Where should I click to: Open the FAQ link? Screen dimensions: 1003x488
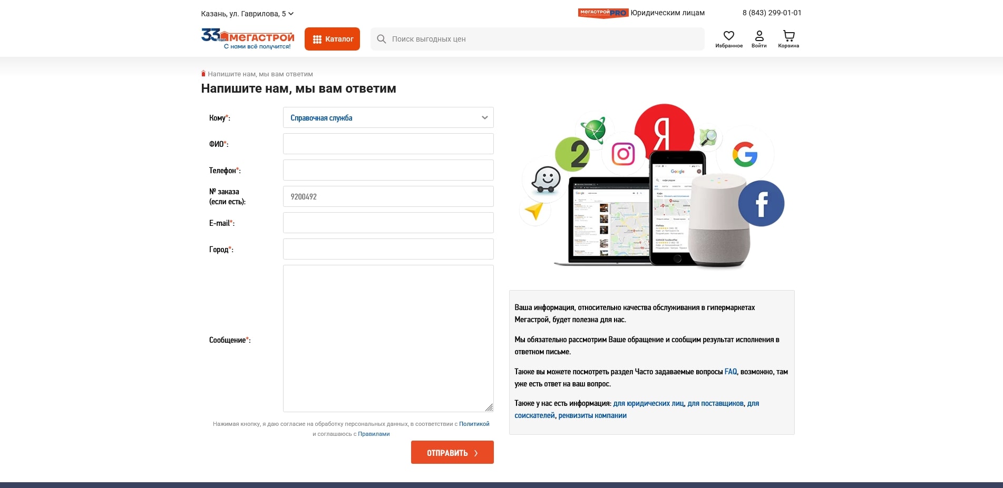pos(731,372)
